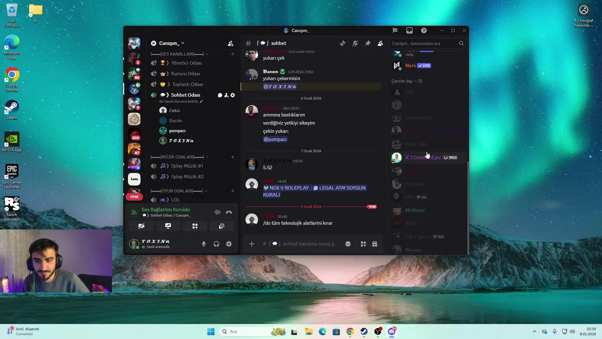The width and height of the screenshot is (602, 339).
Task: Click the taskbar Ara search box
Action: click(252, 331)
